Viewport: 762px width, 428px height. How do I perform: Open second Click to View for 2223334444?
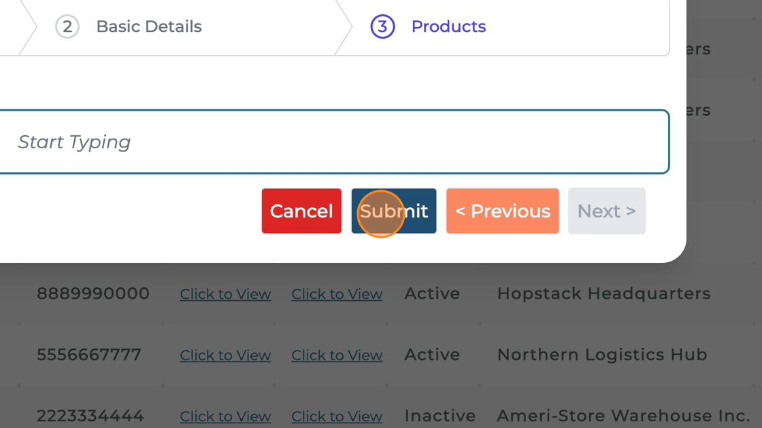337,416
